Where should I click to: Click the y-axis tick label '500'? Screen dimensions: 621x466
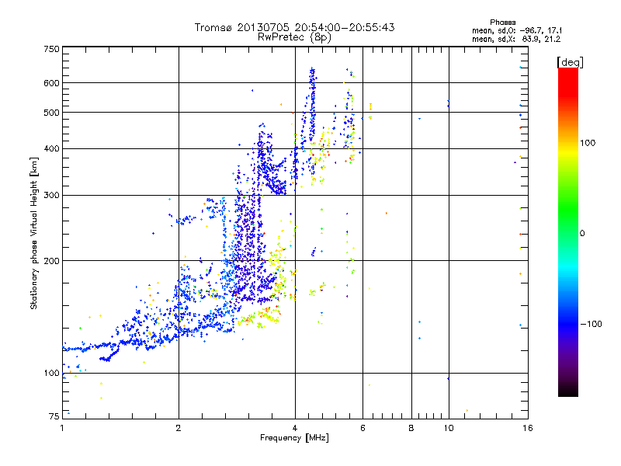51,113
